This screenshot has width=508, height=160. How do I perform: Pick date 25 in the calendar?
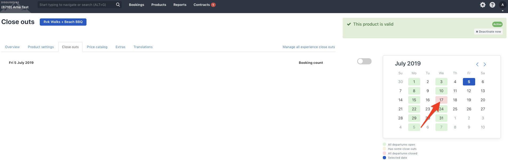click(x=455, y=109)
